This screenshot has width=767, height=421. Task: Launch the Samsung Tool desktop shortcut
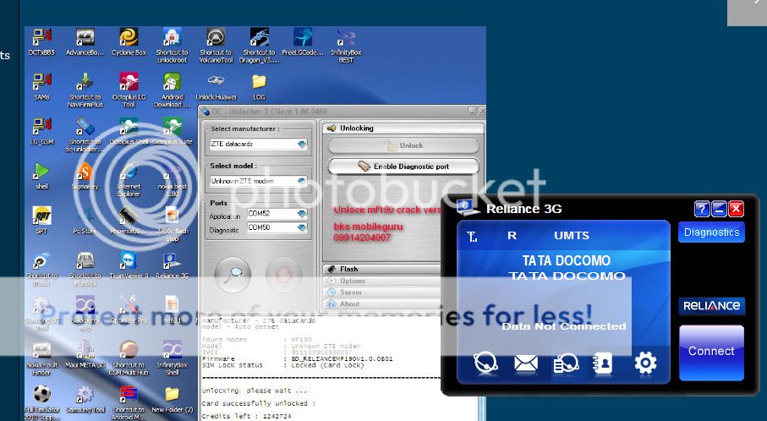85,399
